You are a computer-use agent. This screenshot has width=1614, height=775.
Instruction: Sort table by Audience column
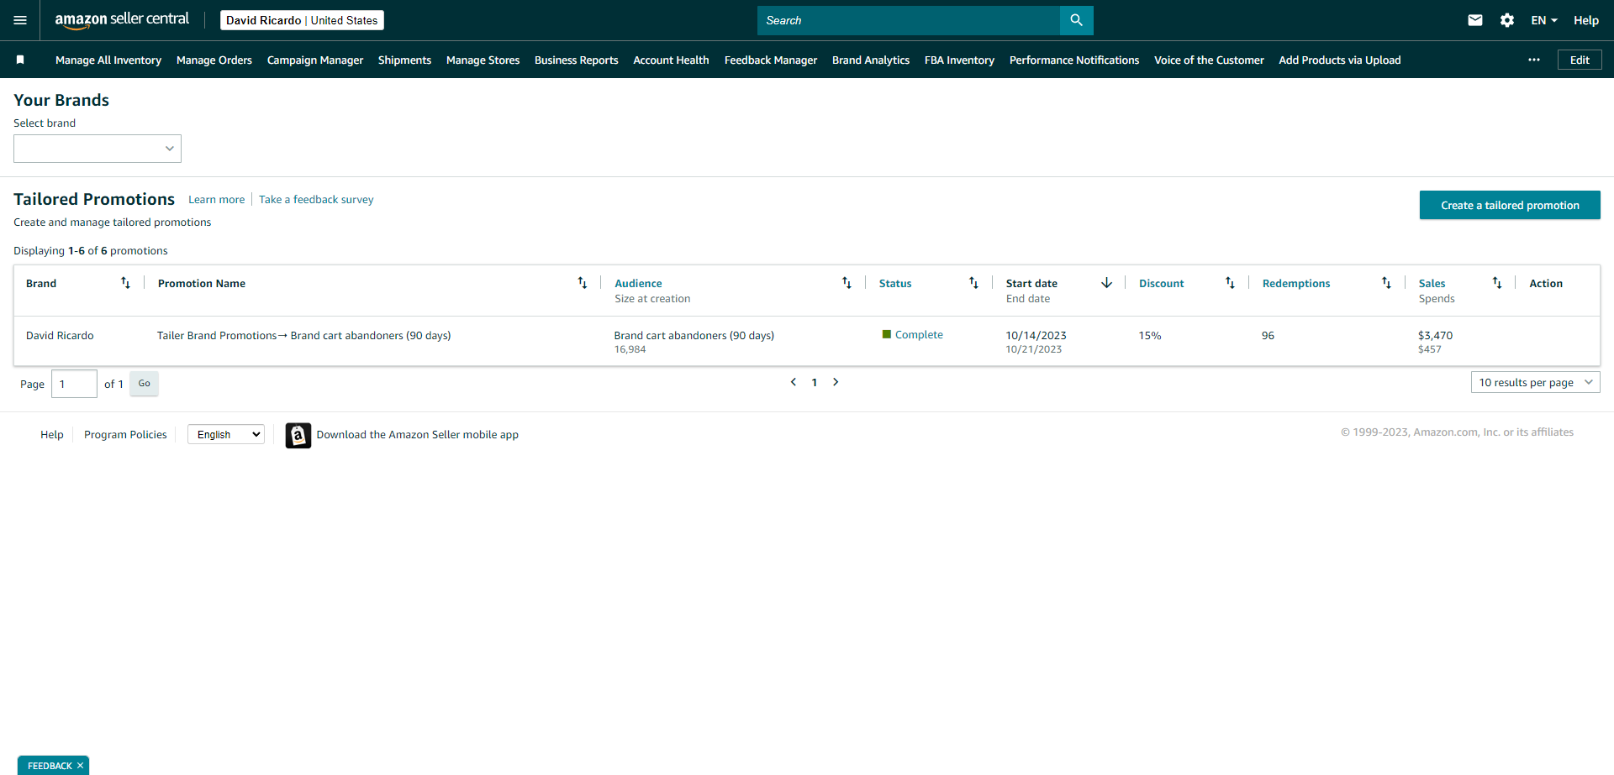tap(847, 283)
